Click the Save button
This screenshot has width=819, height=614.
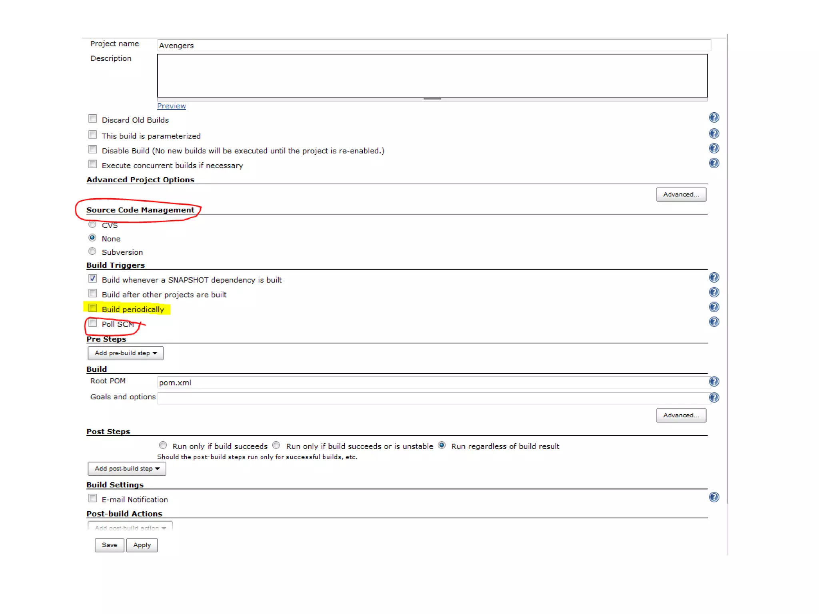tap(109, 545)
